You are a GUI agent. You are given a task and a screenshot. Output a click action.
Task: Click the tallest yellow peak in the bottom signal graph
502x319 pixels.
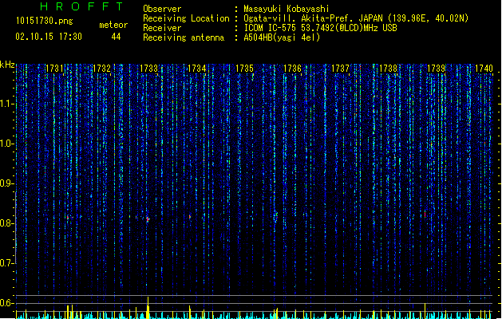point(148,308)
